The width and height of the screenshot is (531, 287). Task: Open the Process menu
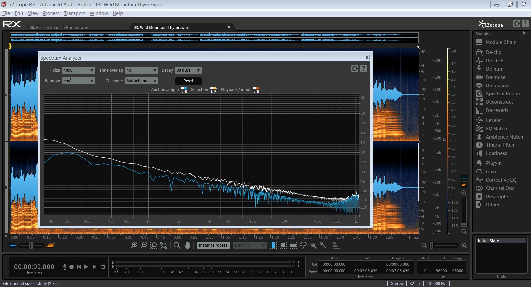tap(51, 13)
